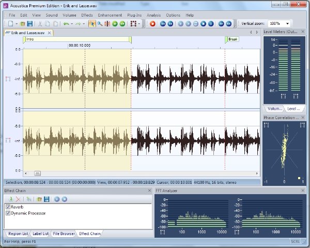Play through effect chain with its play button
The width and height of the screenshot is (310, 248).
point(57,199)
